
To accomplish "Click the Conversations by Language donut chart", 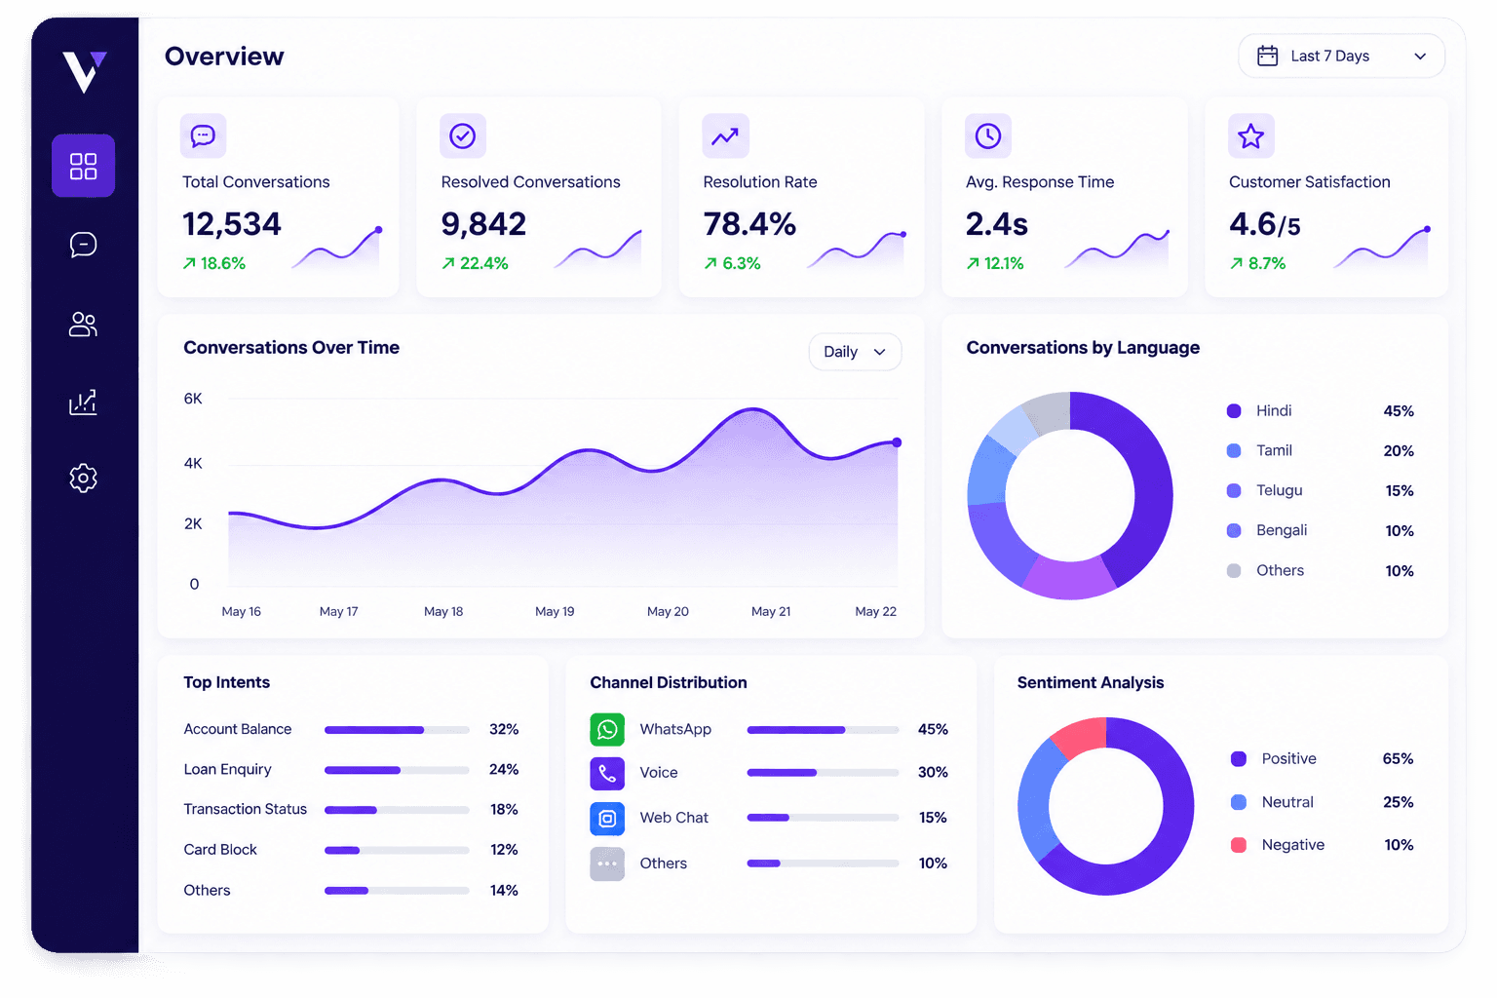I will pos(1070,495).
